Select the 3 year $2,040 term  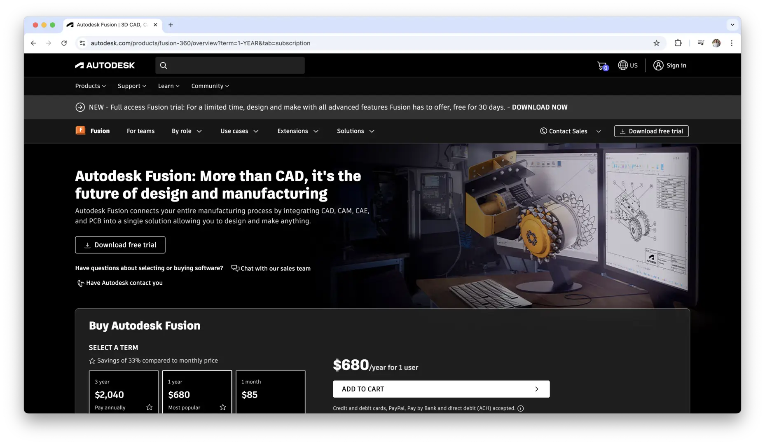124,391
